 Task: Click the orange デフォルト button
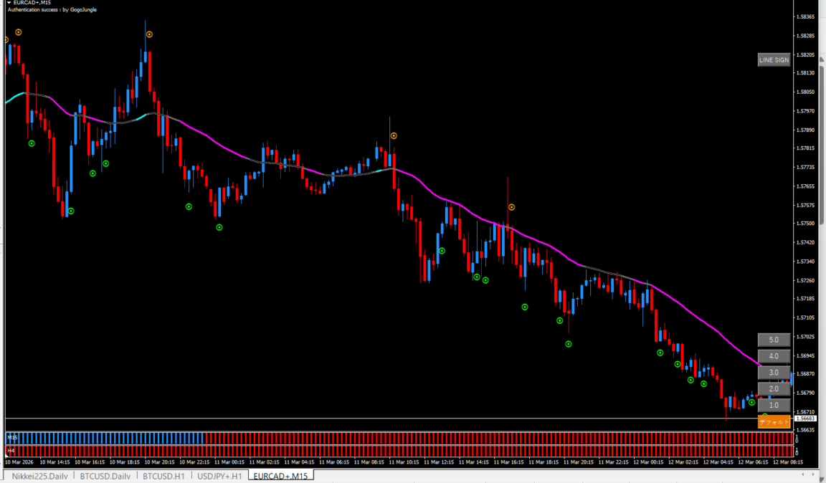(x=774, y=422)
